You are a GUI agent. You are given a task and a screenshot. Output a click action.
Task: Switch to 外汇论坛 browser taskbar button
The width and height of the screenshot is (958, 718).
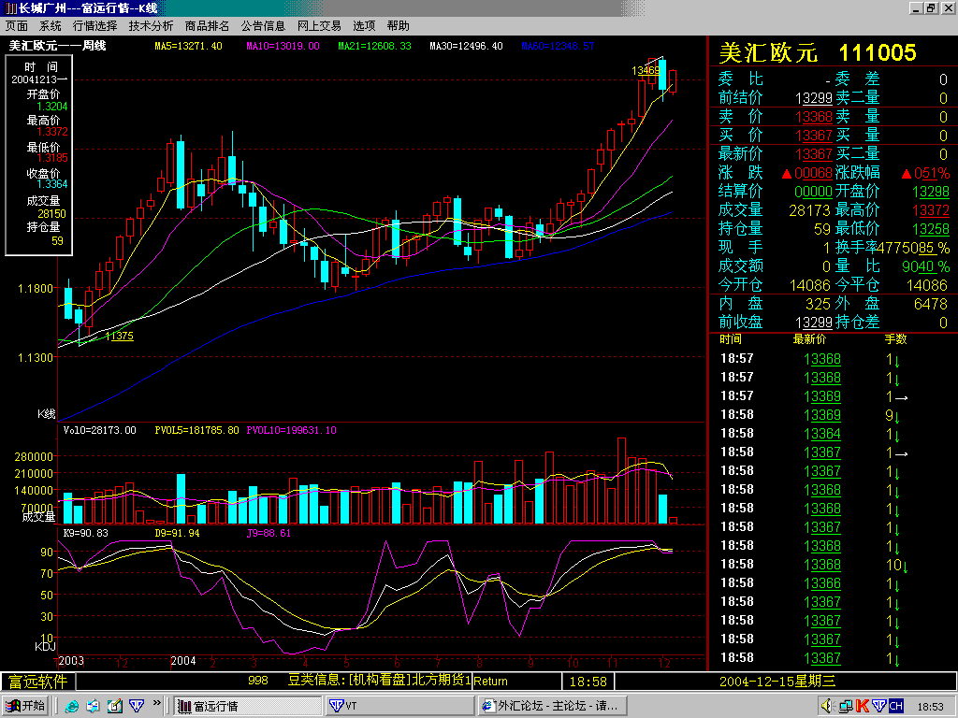pos(553,706)
